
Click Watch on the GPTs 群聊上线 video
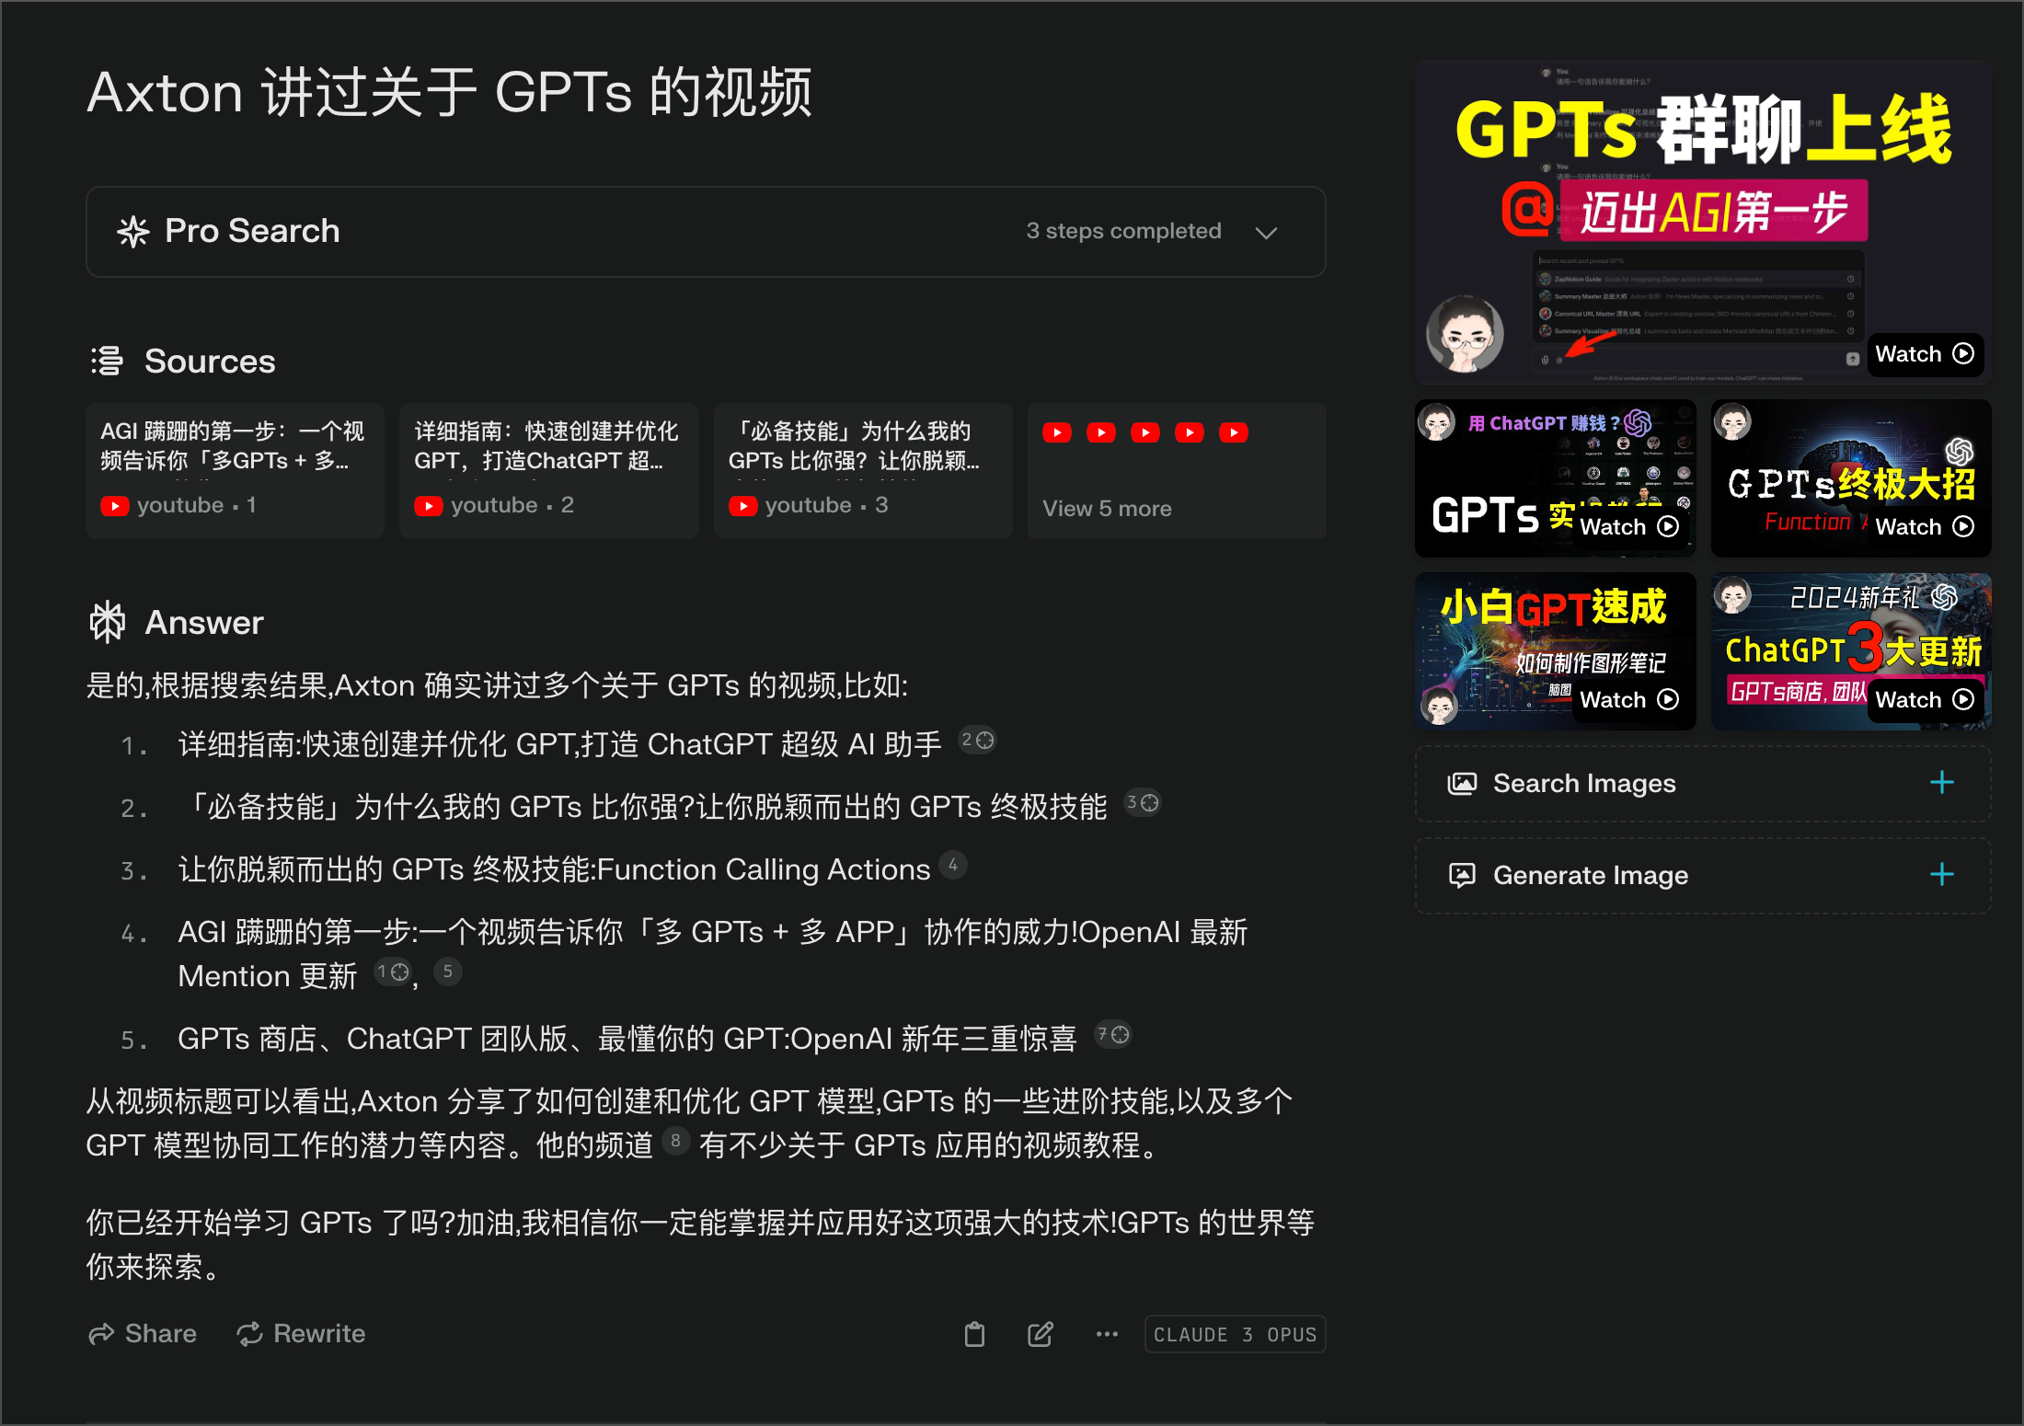tap(1925, 354)
